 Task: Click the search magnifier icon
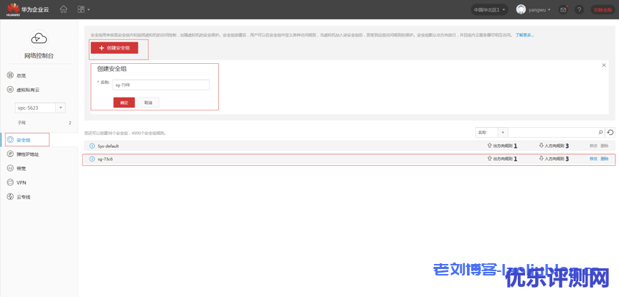pos(600,132)
